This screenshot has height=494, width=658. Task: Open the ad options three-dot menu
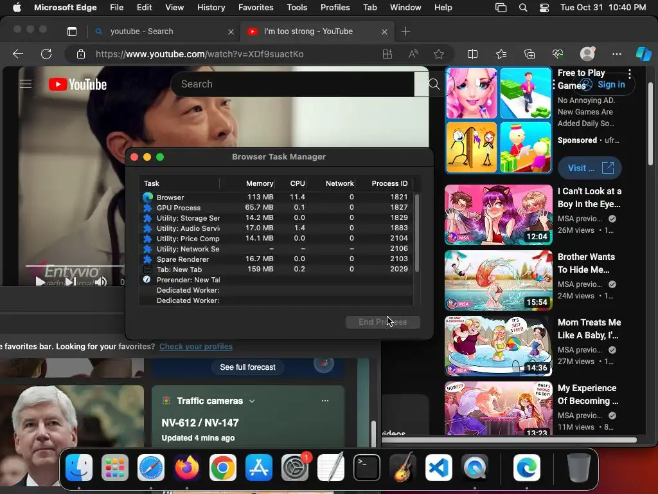pos(630,73)
